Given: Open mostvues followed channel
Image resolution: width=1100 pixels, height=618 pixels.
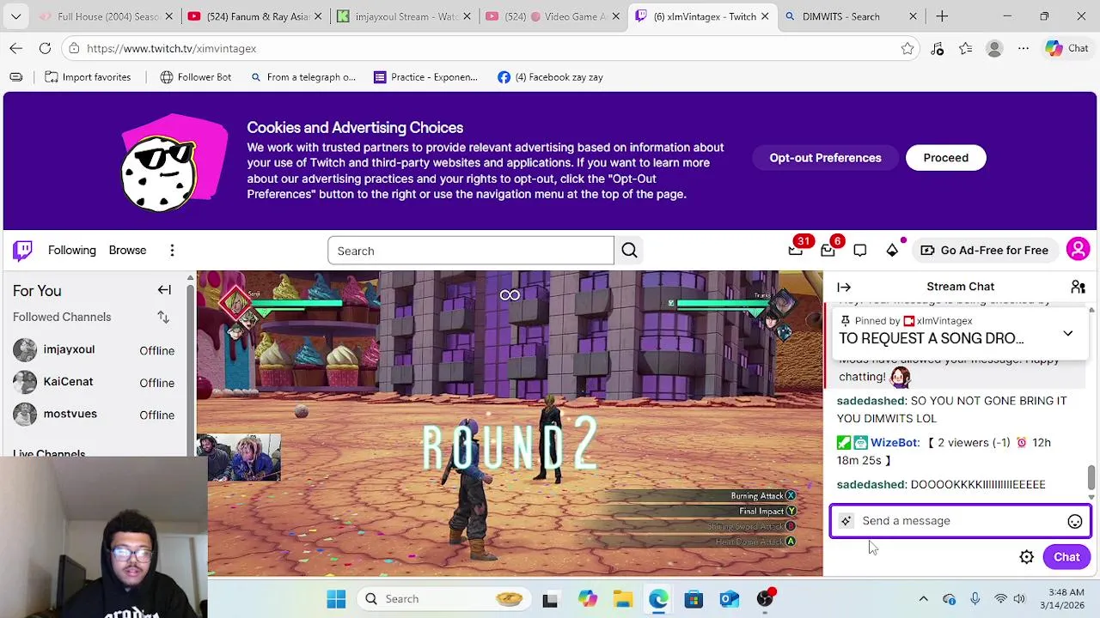Looking at the screenshot, I should (x=93, y=415).
